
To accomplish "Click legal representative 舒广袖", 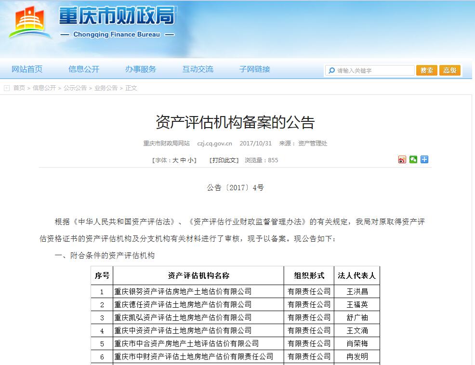I will click(357, 318).
